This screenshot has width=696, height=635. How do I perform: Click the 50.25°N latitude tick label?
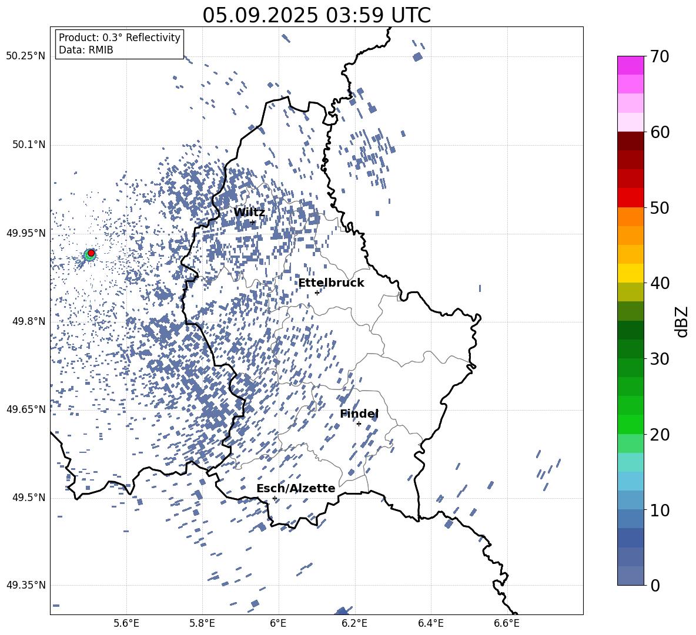(26, 56)
